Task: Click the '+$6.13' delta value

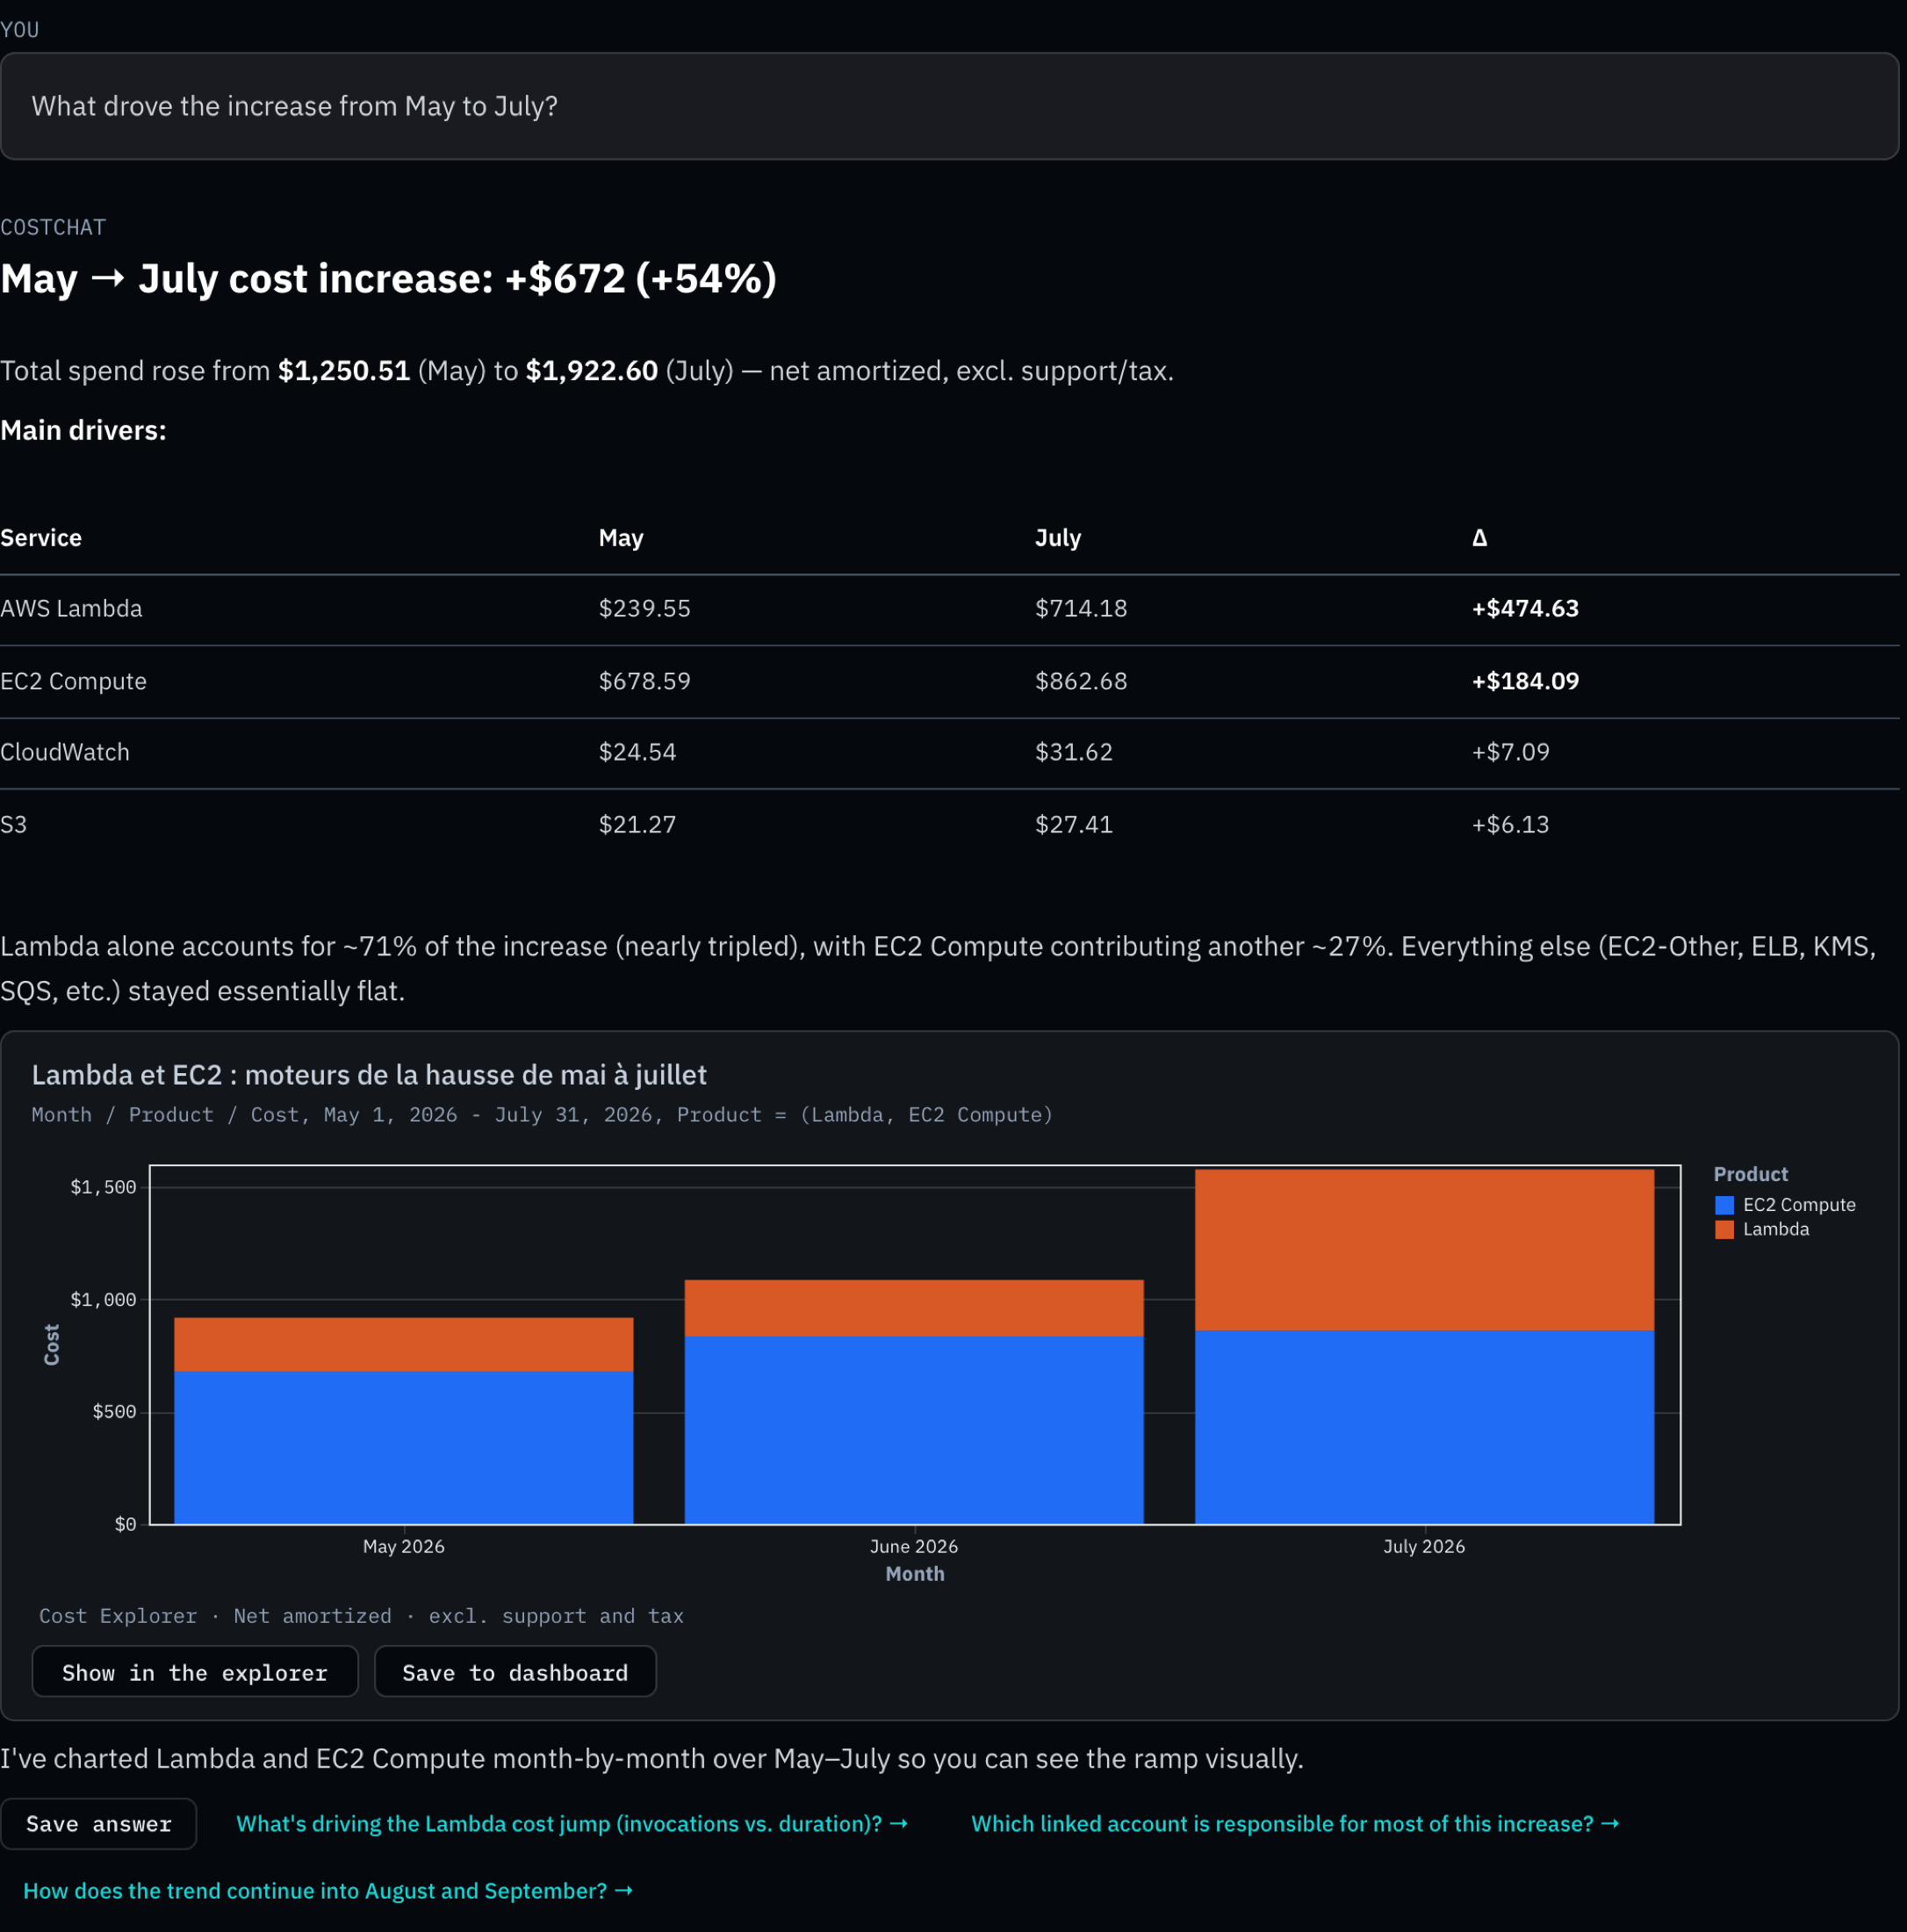Action: 1510,825
